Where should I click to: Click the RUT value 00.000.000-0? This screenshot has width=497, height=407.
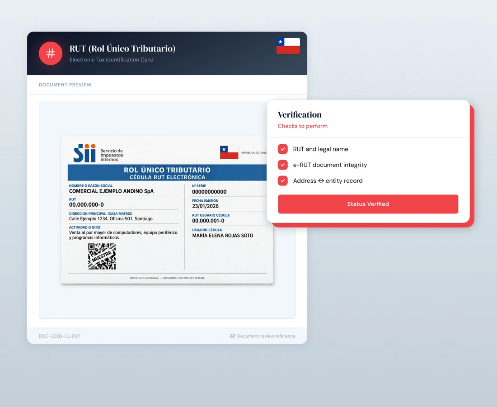[x=86, y=205]
